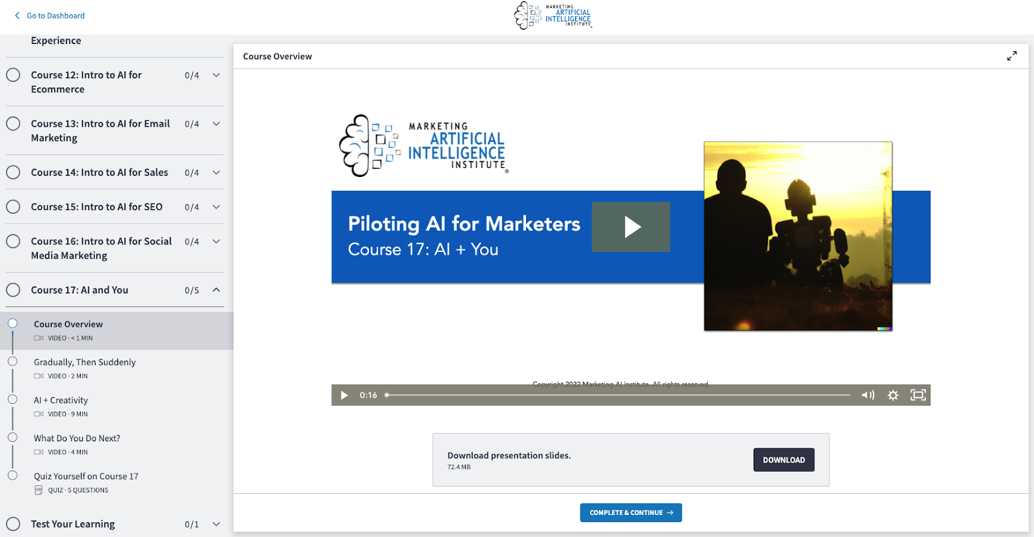Screen dimensions: 1034x537
Task: Open the Marketing AI Institute header logo
Action: point(553,16)
